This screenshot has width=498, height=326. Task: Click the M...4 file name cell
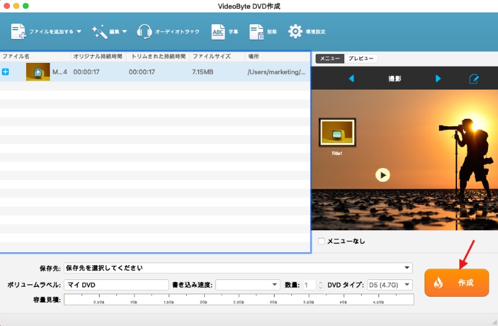(x=60, y=72)
